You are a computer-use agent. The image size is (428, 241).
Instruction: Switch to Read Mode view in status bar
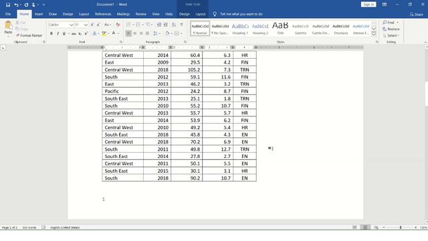coord(354,228)
